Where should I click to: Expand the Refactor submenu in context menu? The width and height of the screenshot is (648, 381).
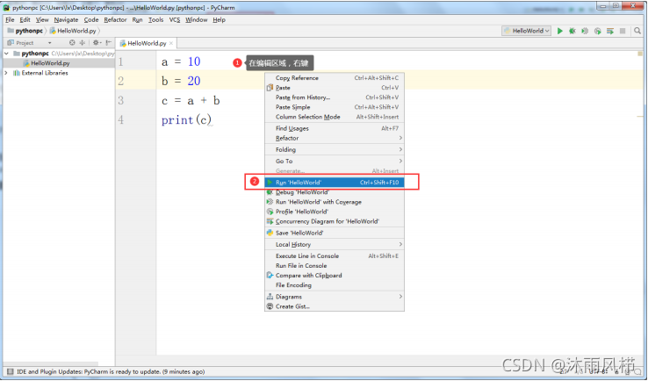(x=400, y=138)
